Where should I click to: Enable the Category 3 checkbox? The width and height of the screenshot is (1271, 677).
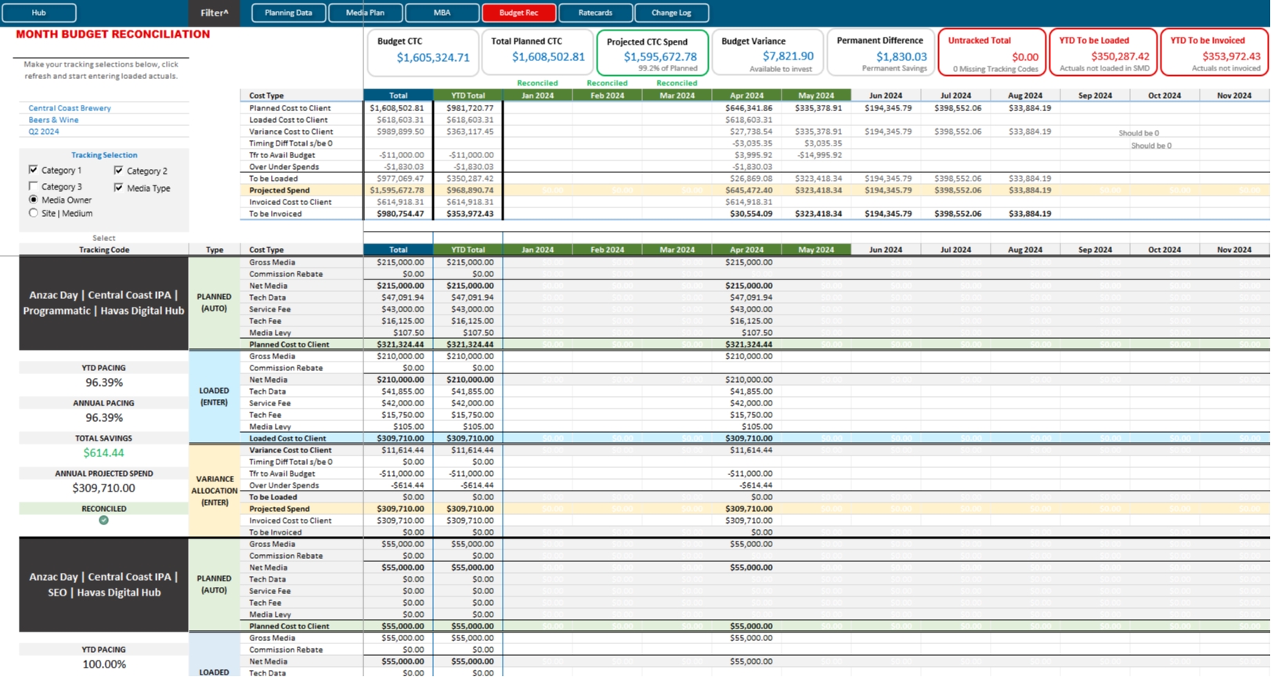point(33,186)
